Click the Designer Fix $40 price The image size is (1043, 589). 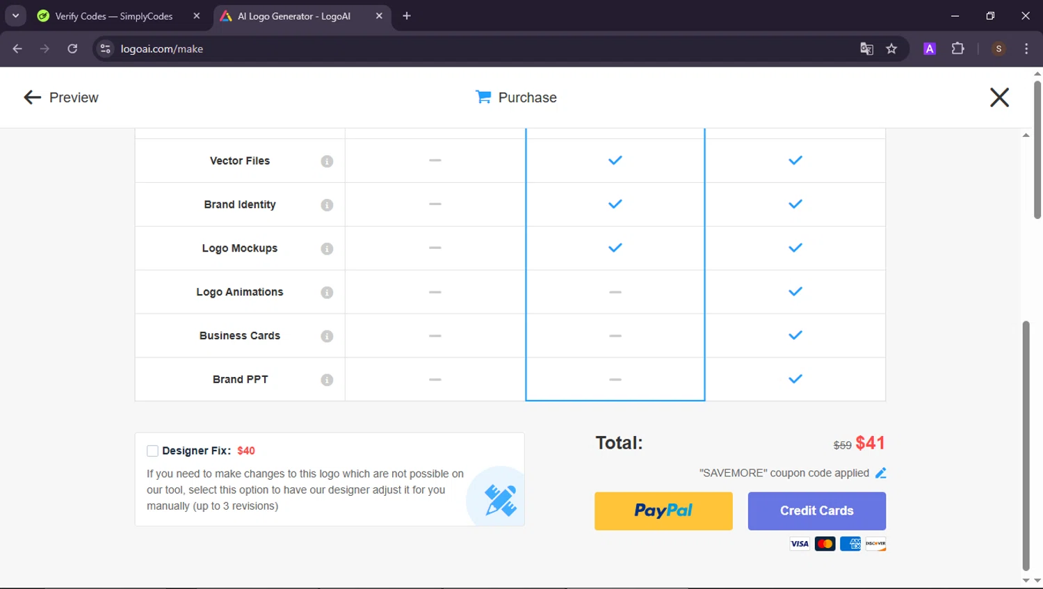click(246, 451)
